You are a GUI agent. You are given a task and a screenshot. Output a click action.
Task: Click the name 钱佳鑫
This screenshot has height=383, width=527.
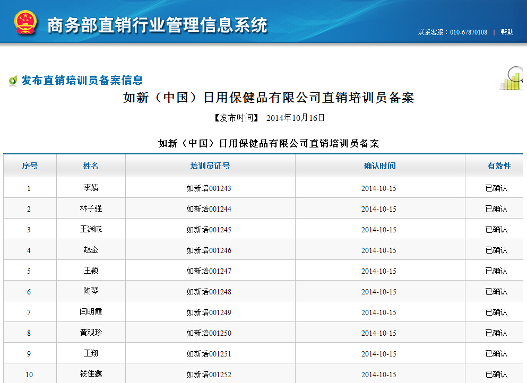click(91, 374)
